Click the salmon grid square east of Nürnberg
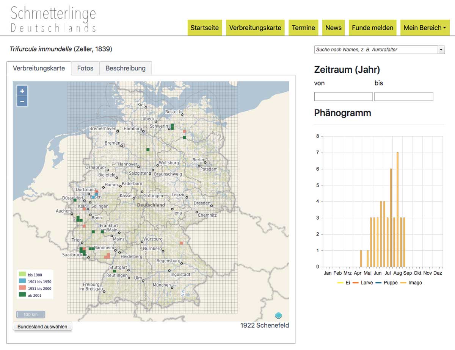This screenshot has width=455, height=350. click(181, 243)
